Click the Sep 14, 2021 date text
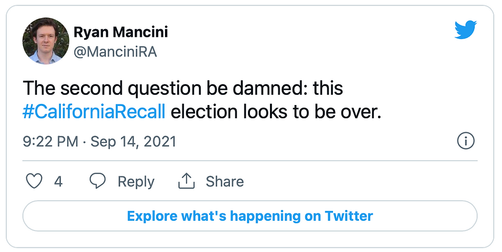 133,141
